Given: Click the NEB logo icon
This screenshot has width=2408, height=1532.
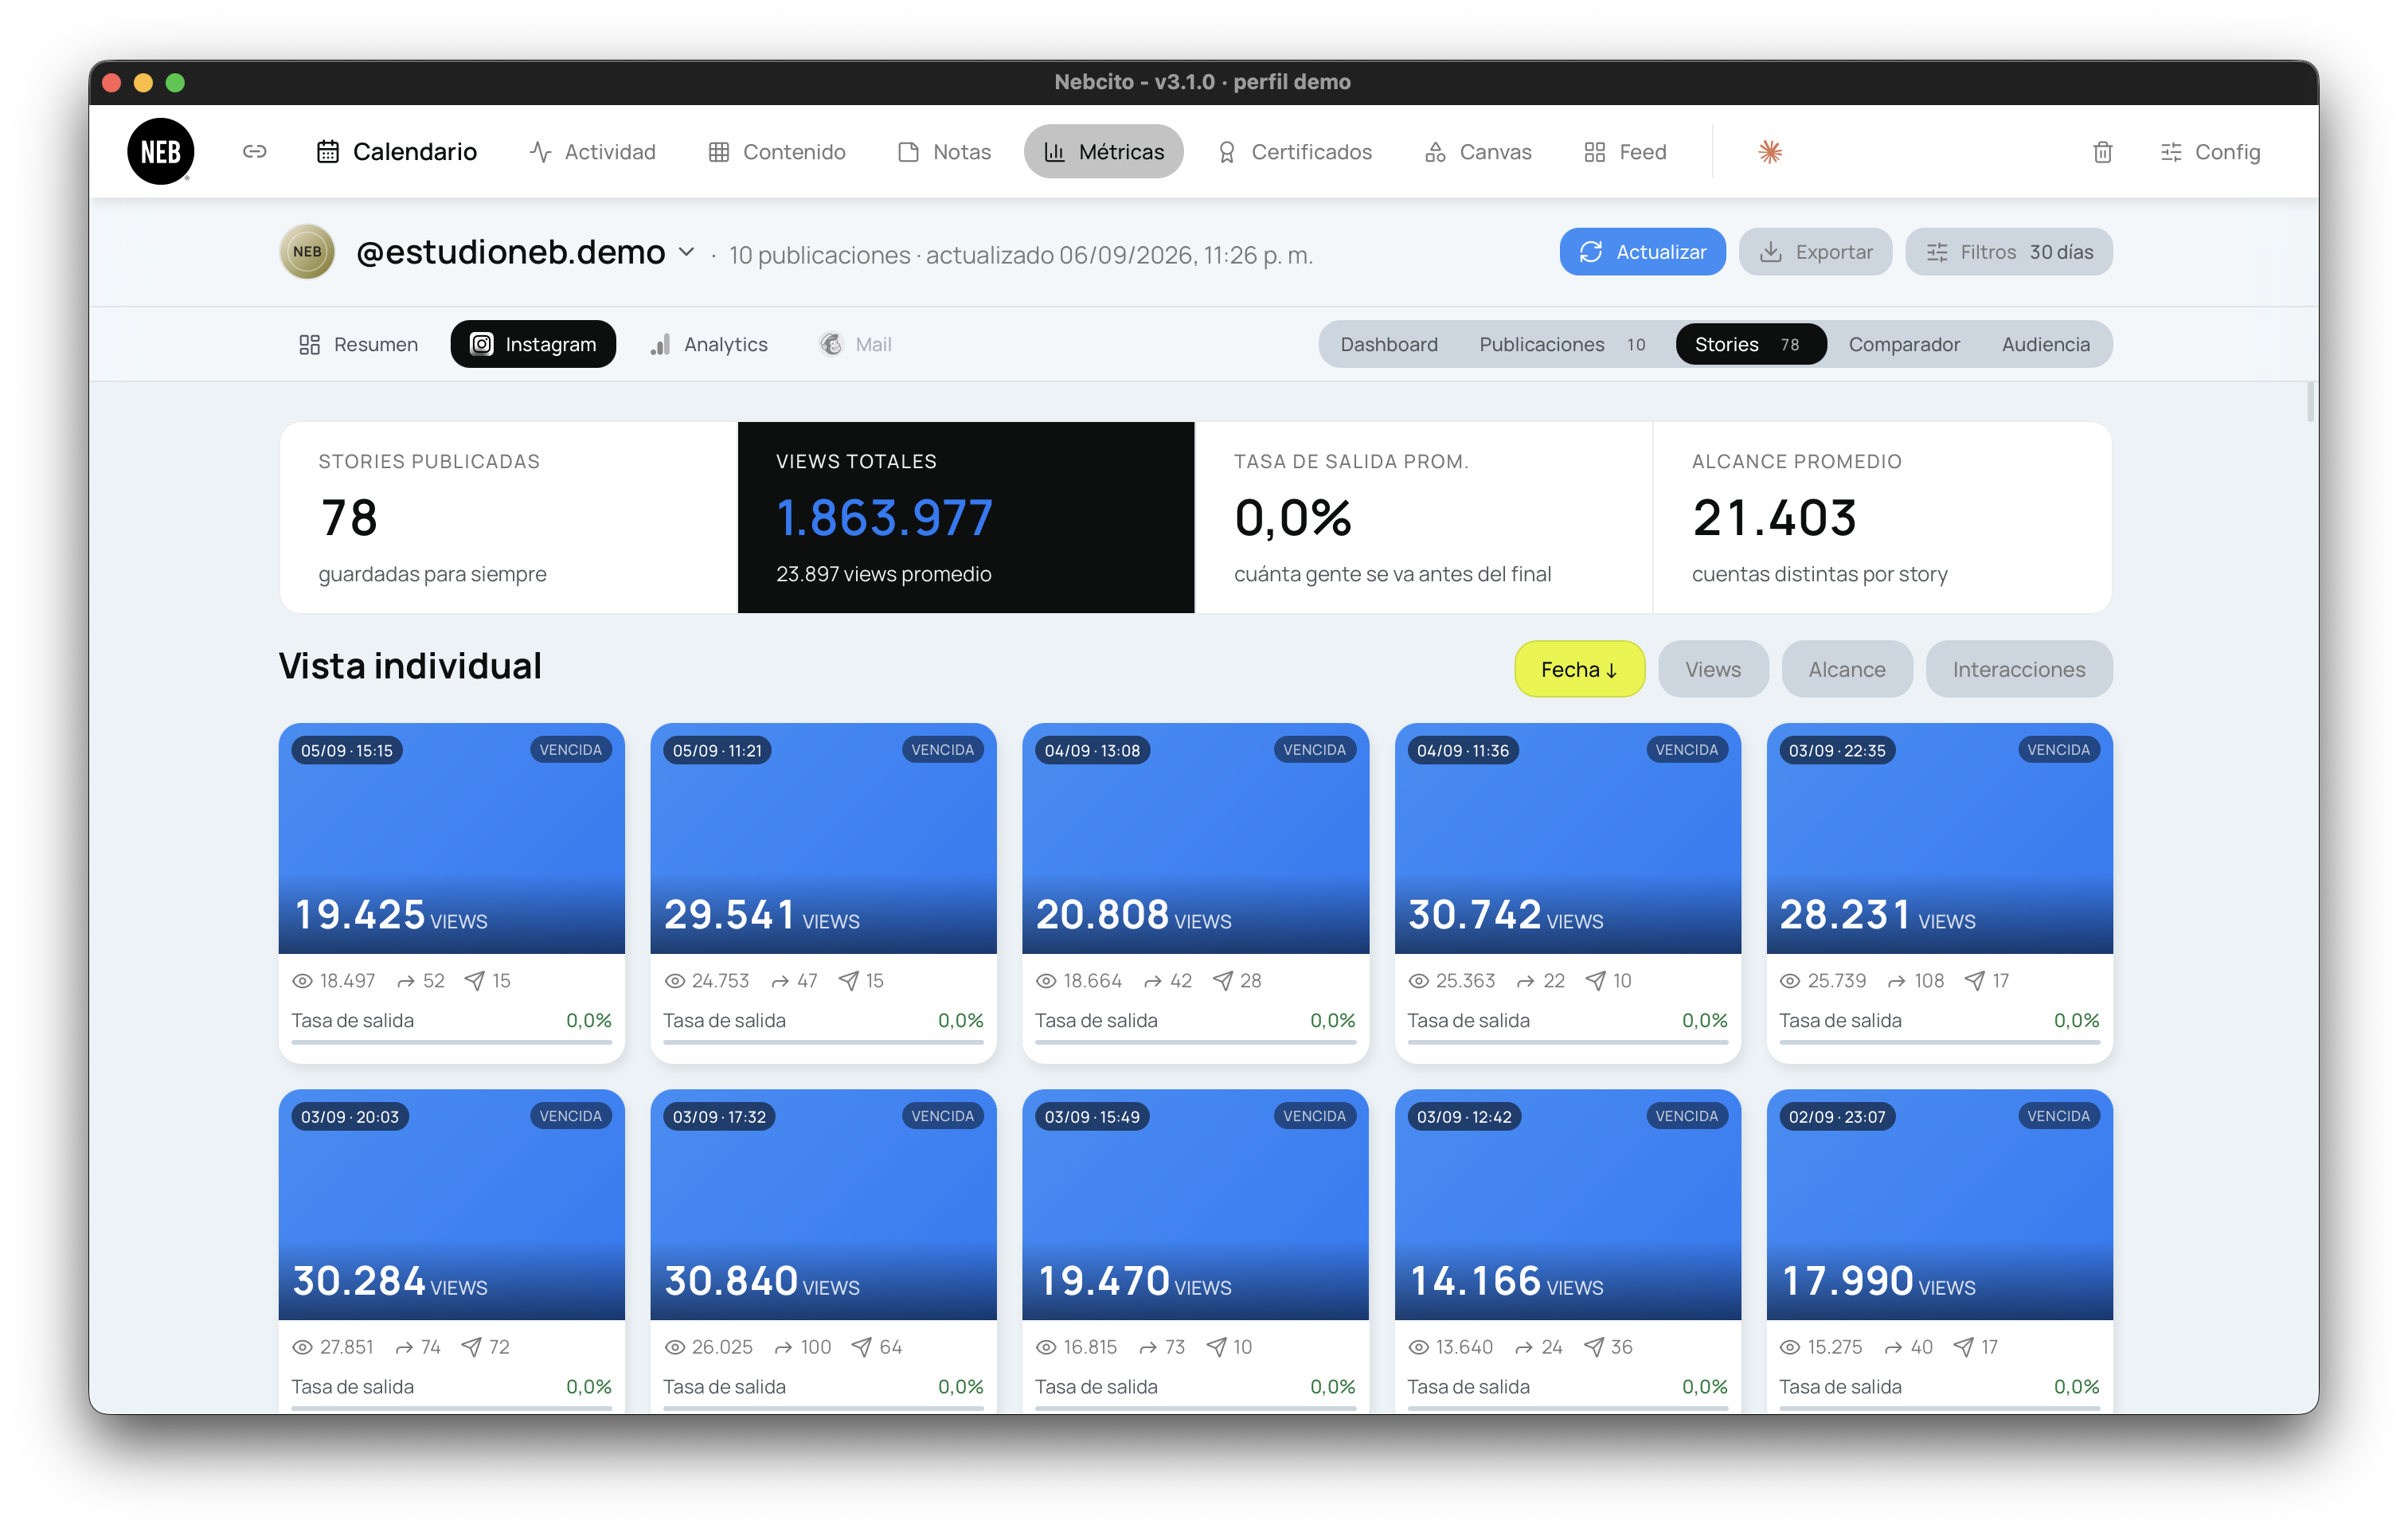Looking at the screenshot, I should point(160,151).
